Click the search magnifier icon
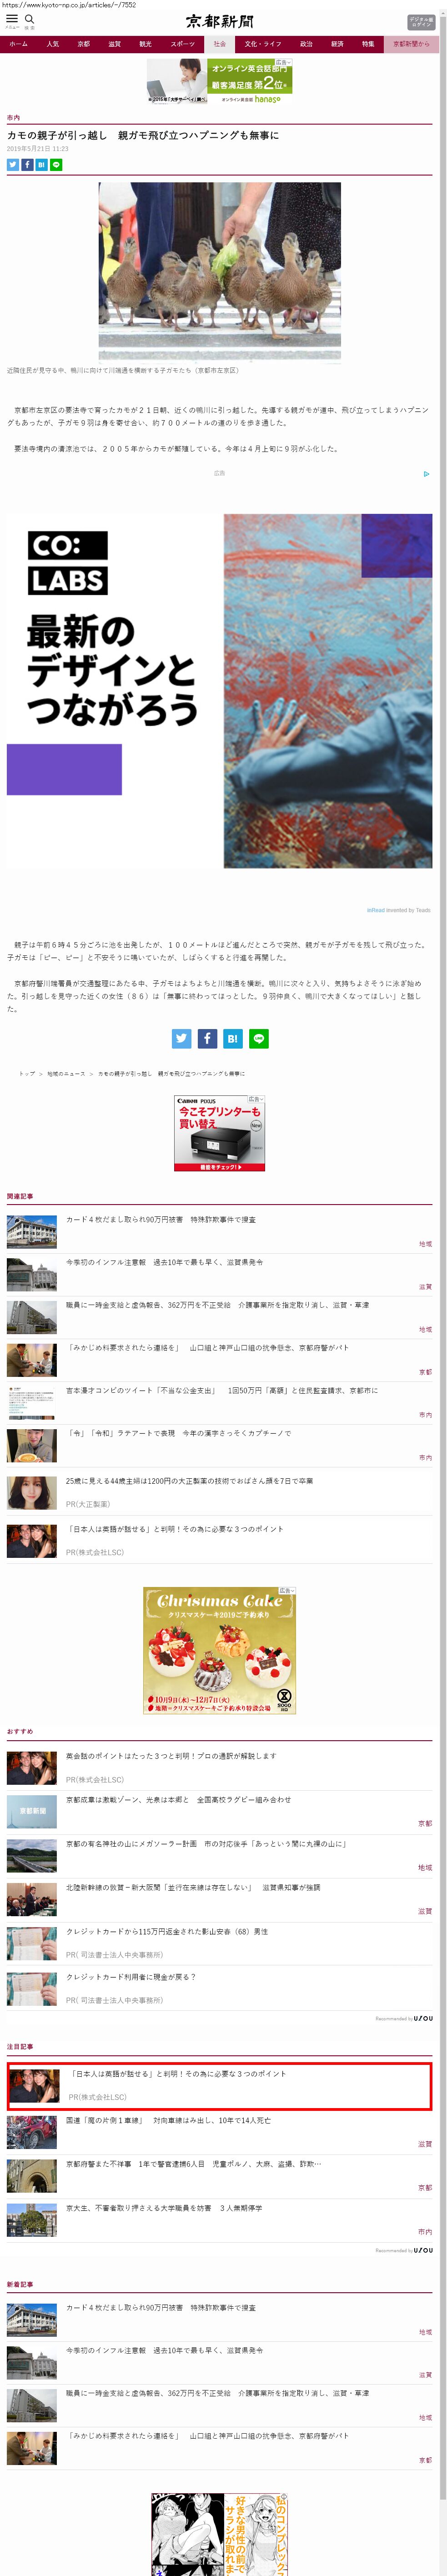447x2576 pixels. click(29, 19)
